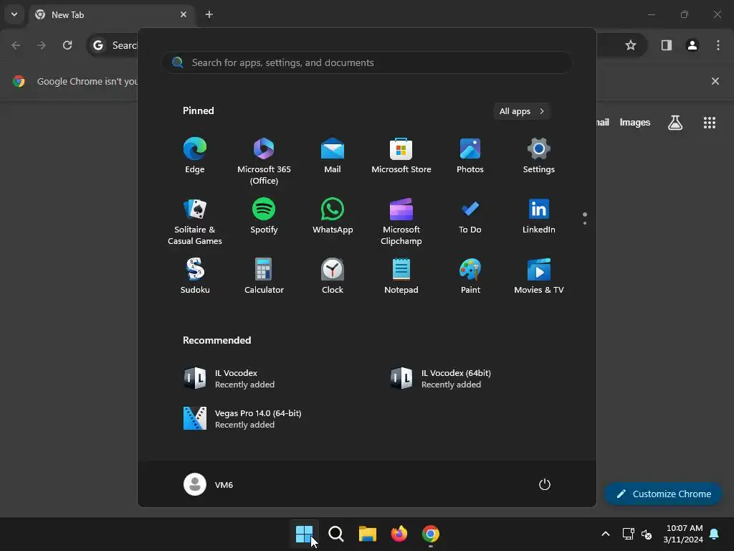
Task: Go to next page of pinned apps
Action: 585,222
